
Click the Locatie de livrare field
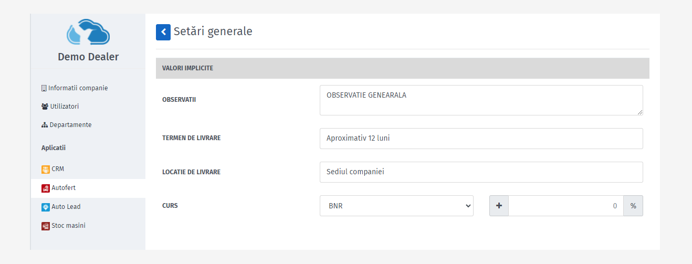(481, 172)
